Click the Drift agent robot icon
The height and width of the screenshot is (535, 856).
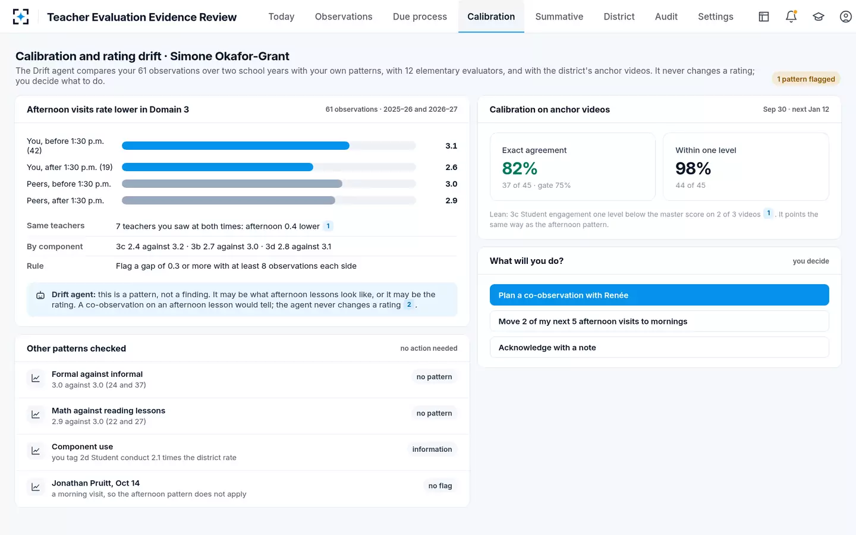tap(40, 295)
